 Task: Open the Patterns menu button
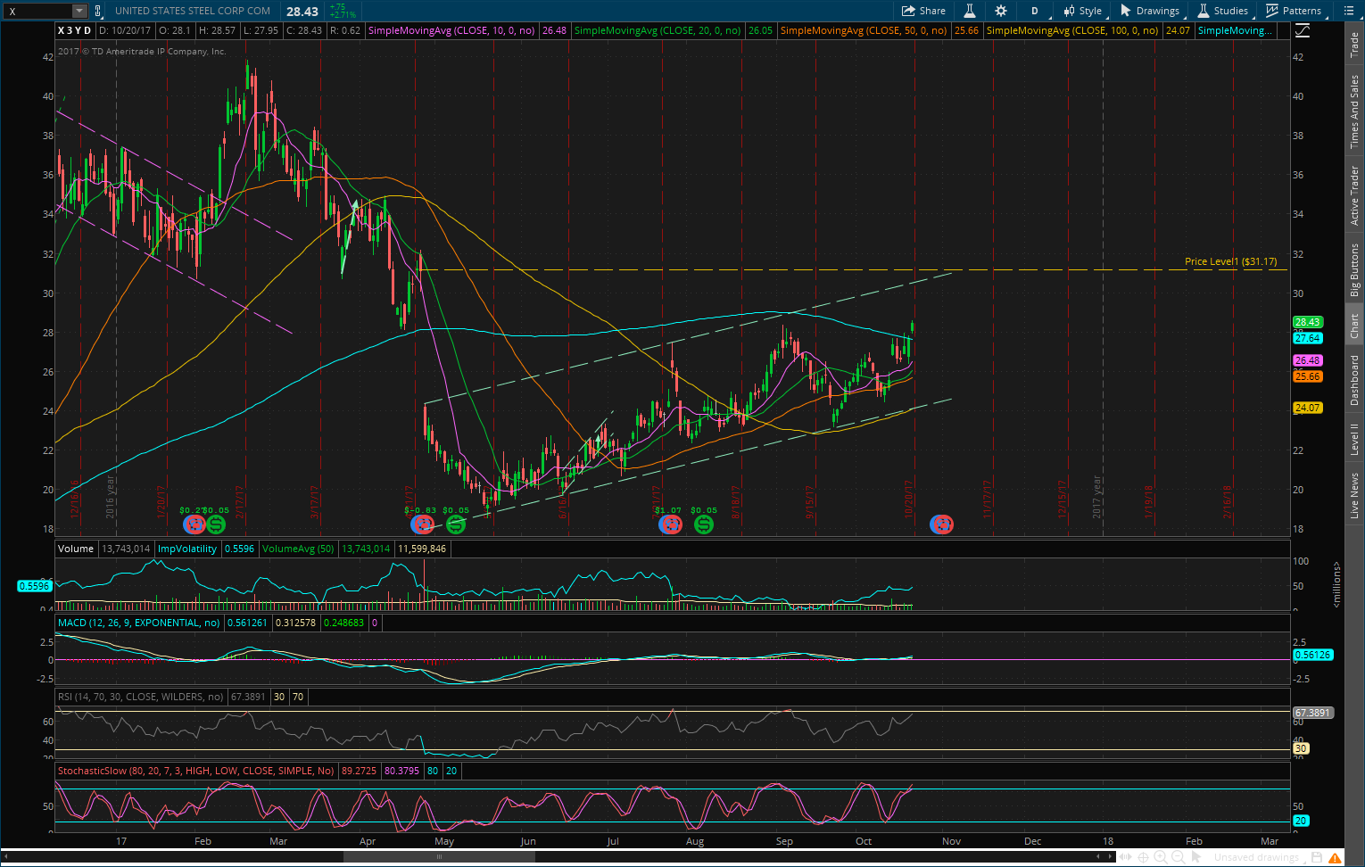pos(1294,11)
